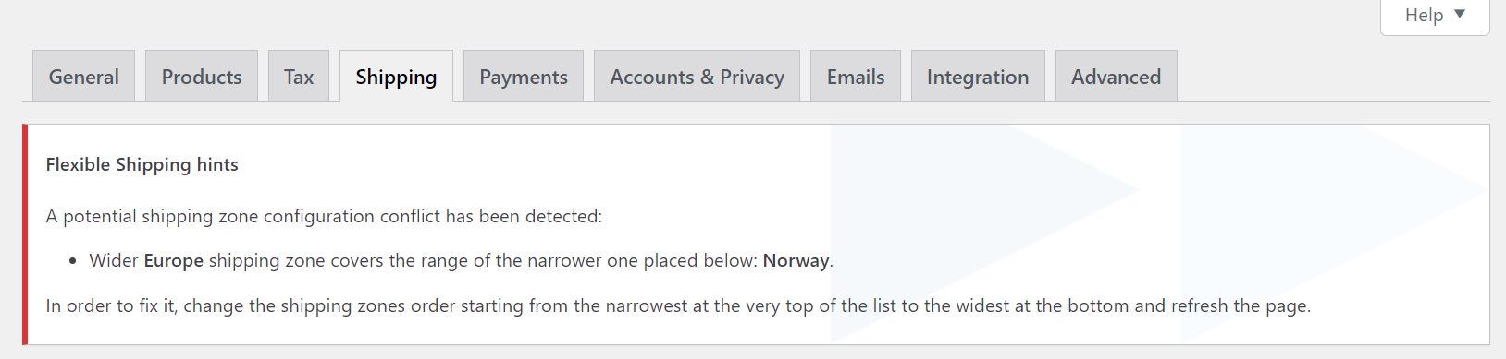Click the active Shipping tab
Screen dimensions: 1506x359
coord(396,76)
